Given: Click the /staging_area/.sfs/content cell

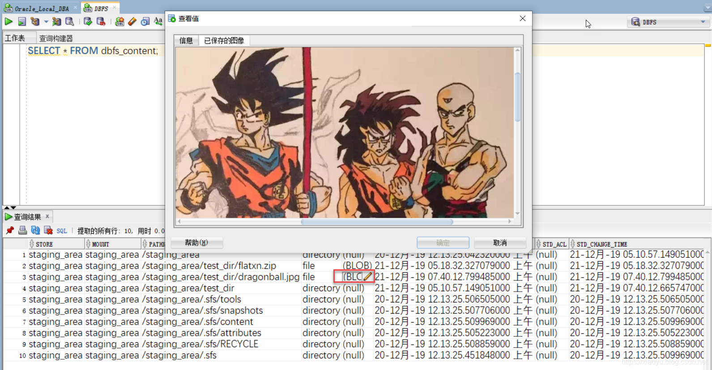Looking at the screenshot, I should tap(221, 322).
